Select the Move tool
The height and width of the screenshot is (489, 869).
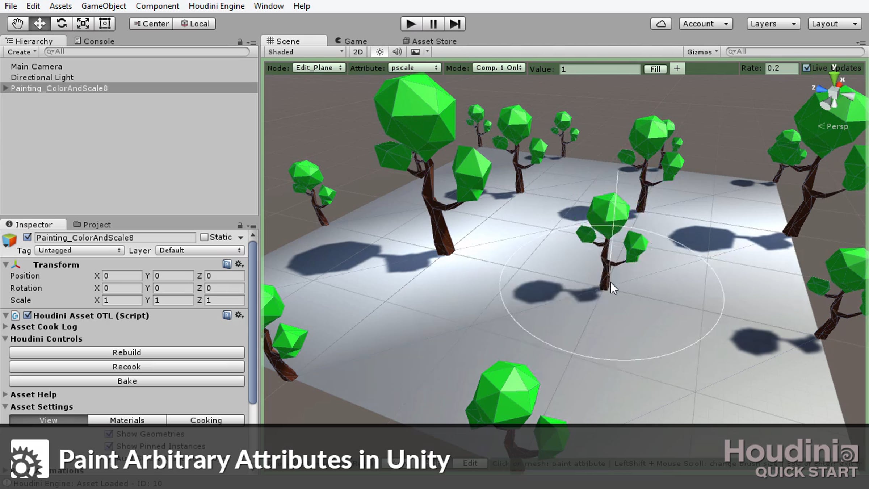pyautogui.click(x=39, y=24)
